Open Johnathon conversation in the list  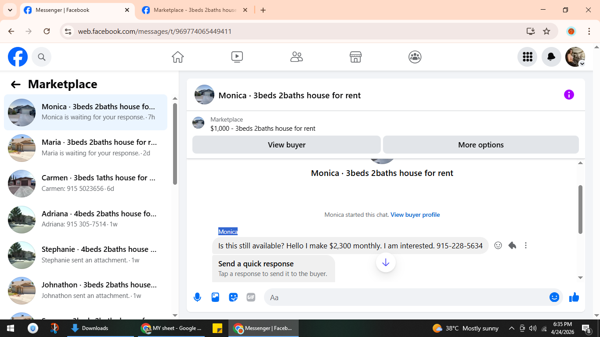point(86,290)
